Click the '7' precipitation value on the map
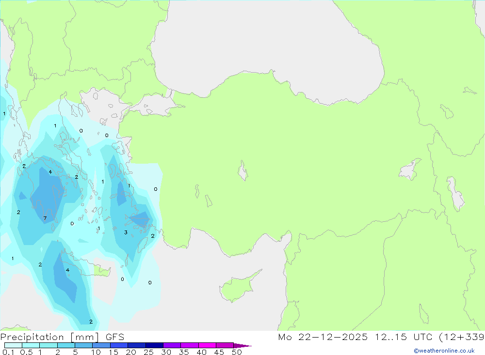The image size is (485, 355). pos(45,218)
